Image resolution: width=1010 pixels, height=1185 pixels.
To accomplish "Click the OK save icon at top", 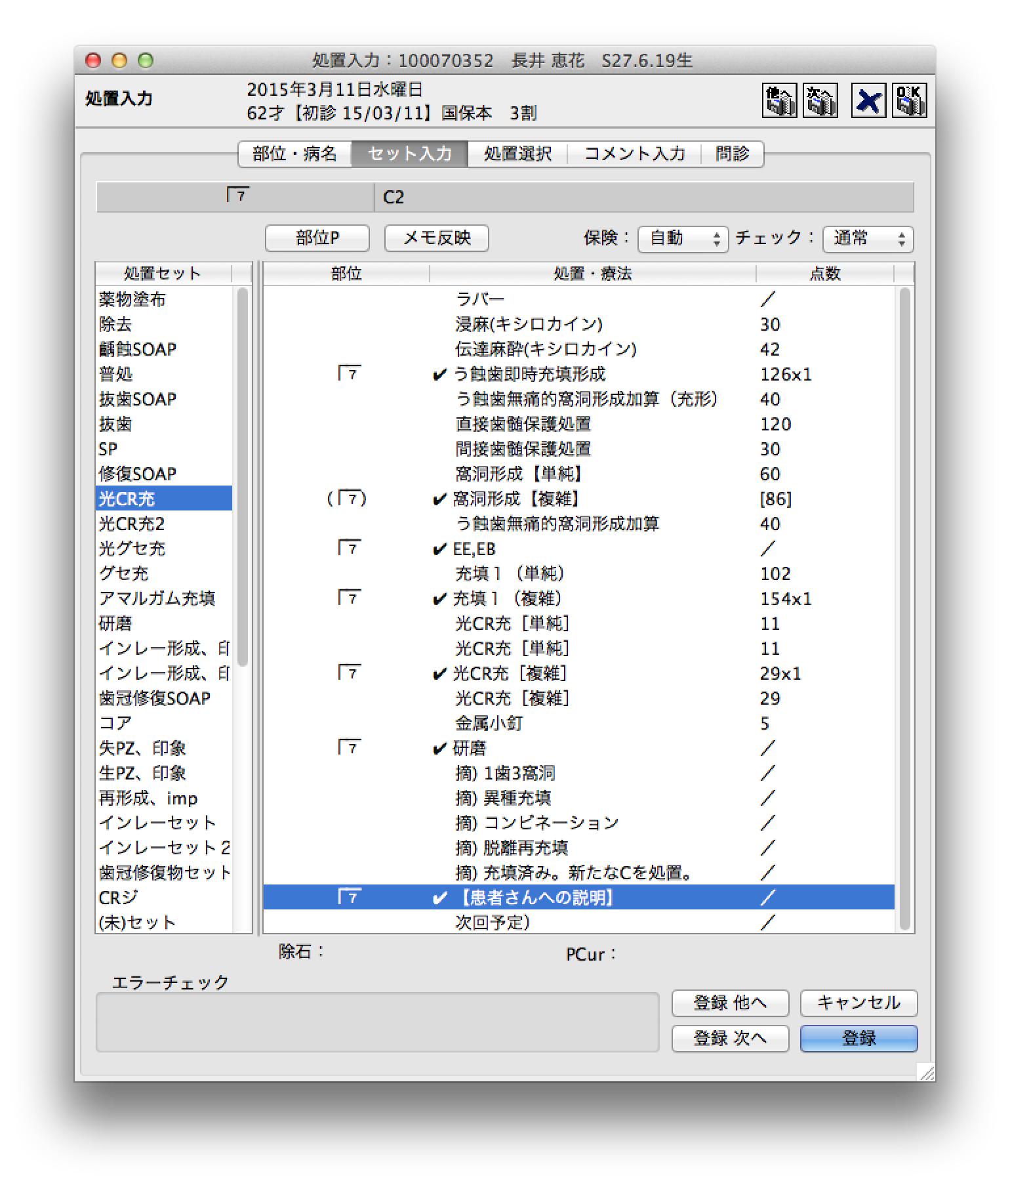I will tap(909, 100).
